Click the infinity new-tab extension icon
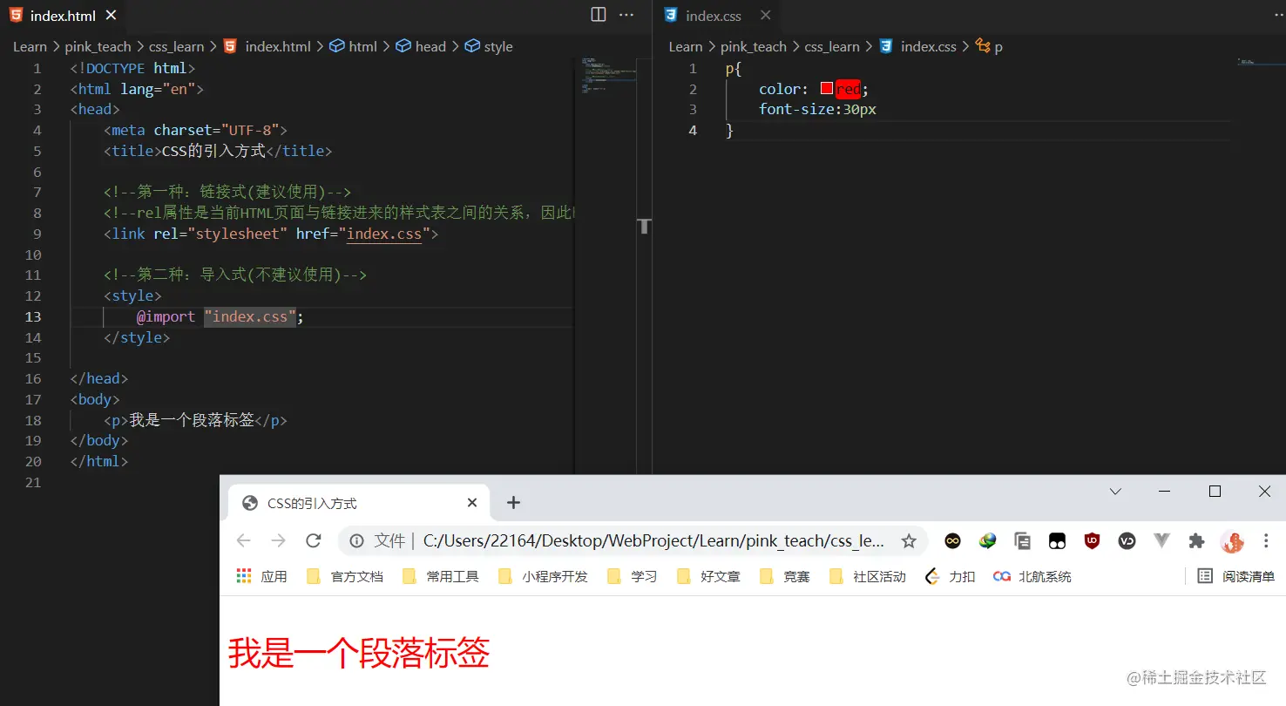Screen dimensions: 1286x706 tap(952, 540)
